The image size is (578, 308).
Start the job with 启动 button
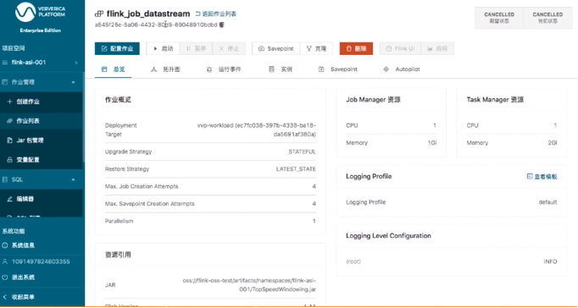click(163, 48)
